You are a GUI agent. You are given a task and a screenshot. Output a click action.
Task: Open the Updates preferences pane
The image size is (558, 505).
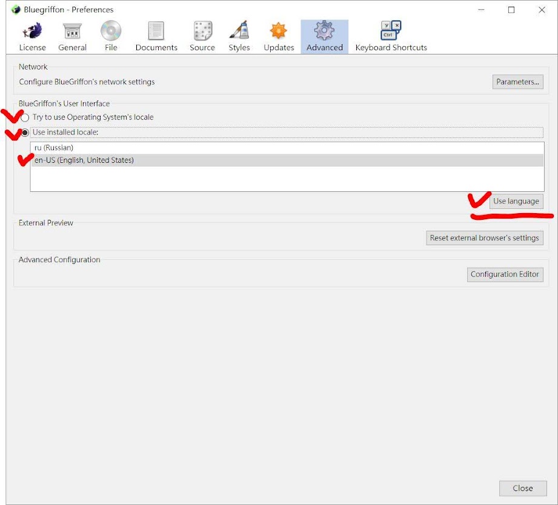click(279, 37)
